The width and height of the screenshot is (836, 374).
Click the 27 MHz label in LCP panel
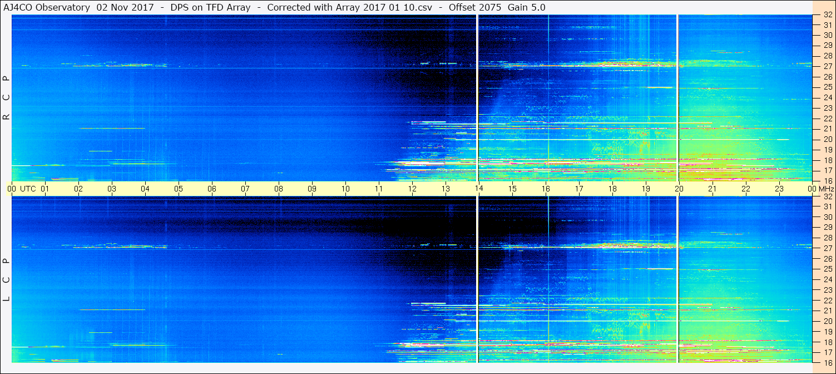point(827,248)
